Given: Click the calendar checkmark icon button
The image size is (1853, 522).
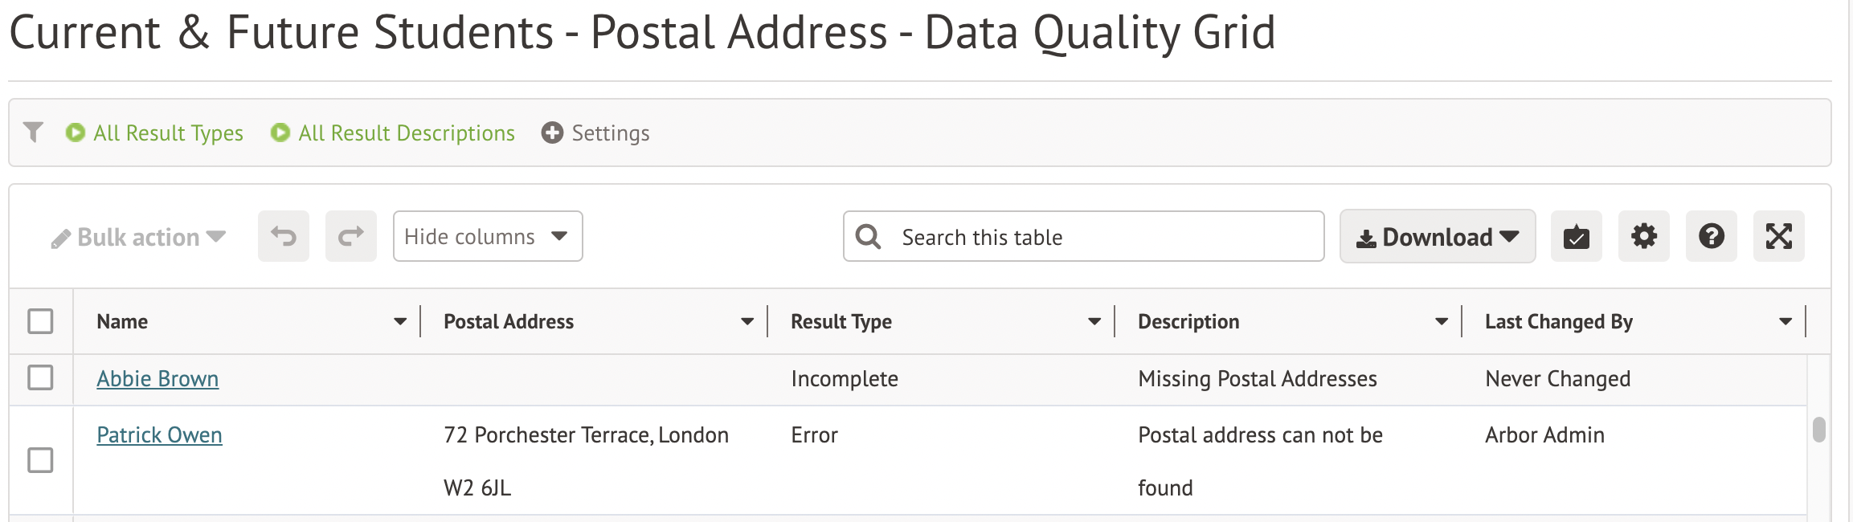Looking at the screenshot, I should click(1576, 237).
